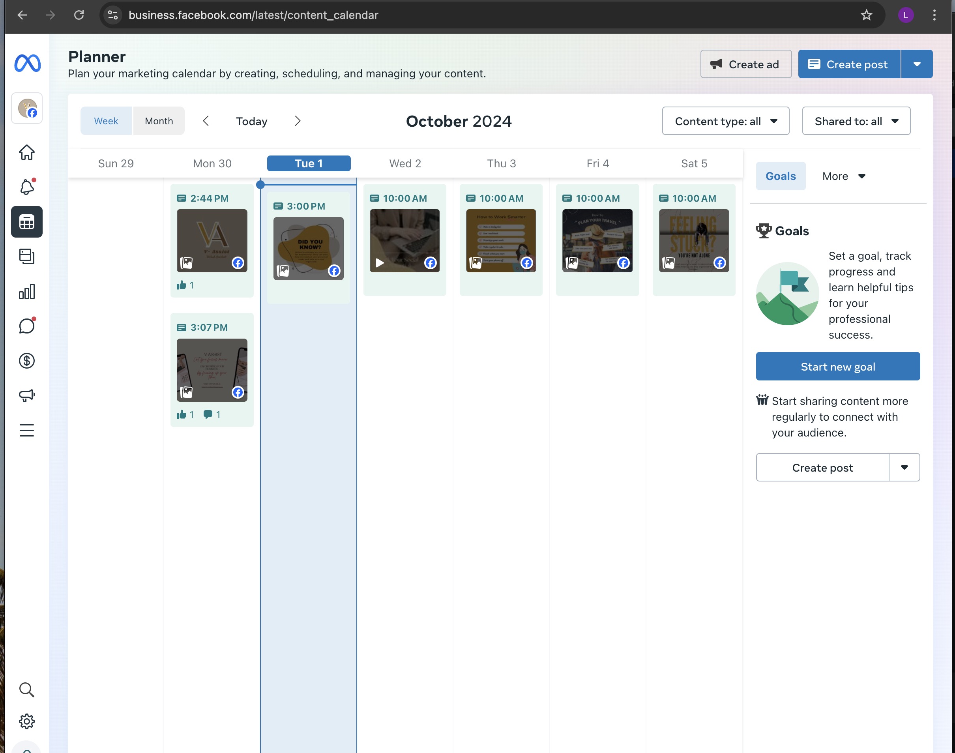955x753 pixels.
Task: Expand the Content type: all dropdown
Action: click(725, 121)
